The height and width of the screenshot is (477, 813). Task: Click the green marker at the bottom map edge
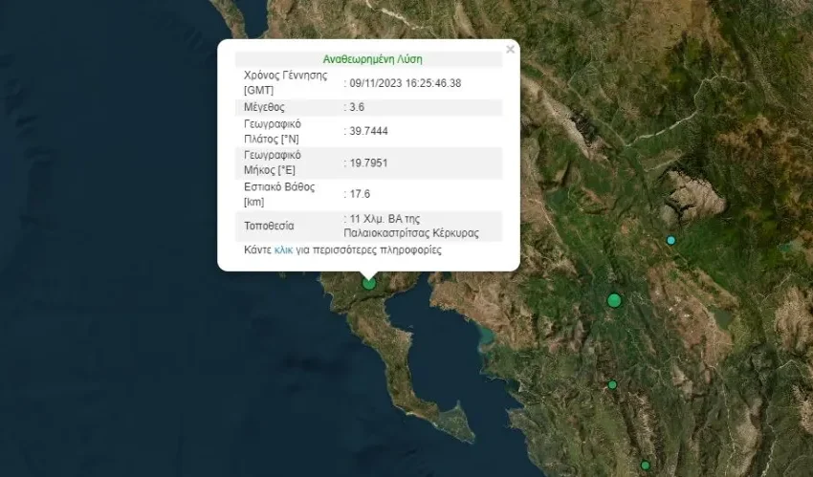pyautogui.click(x=646, y=466)
